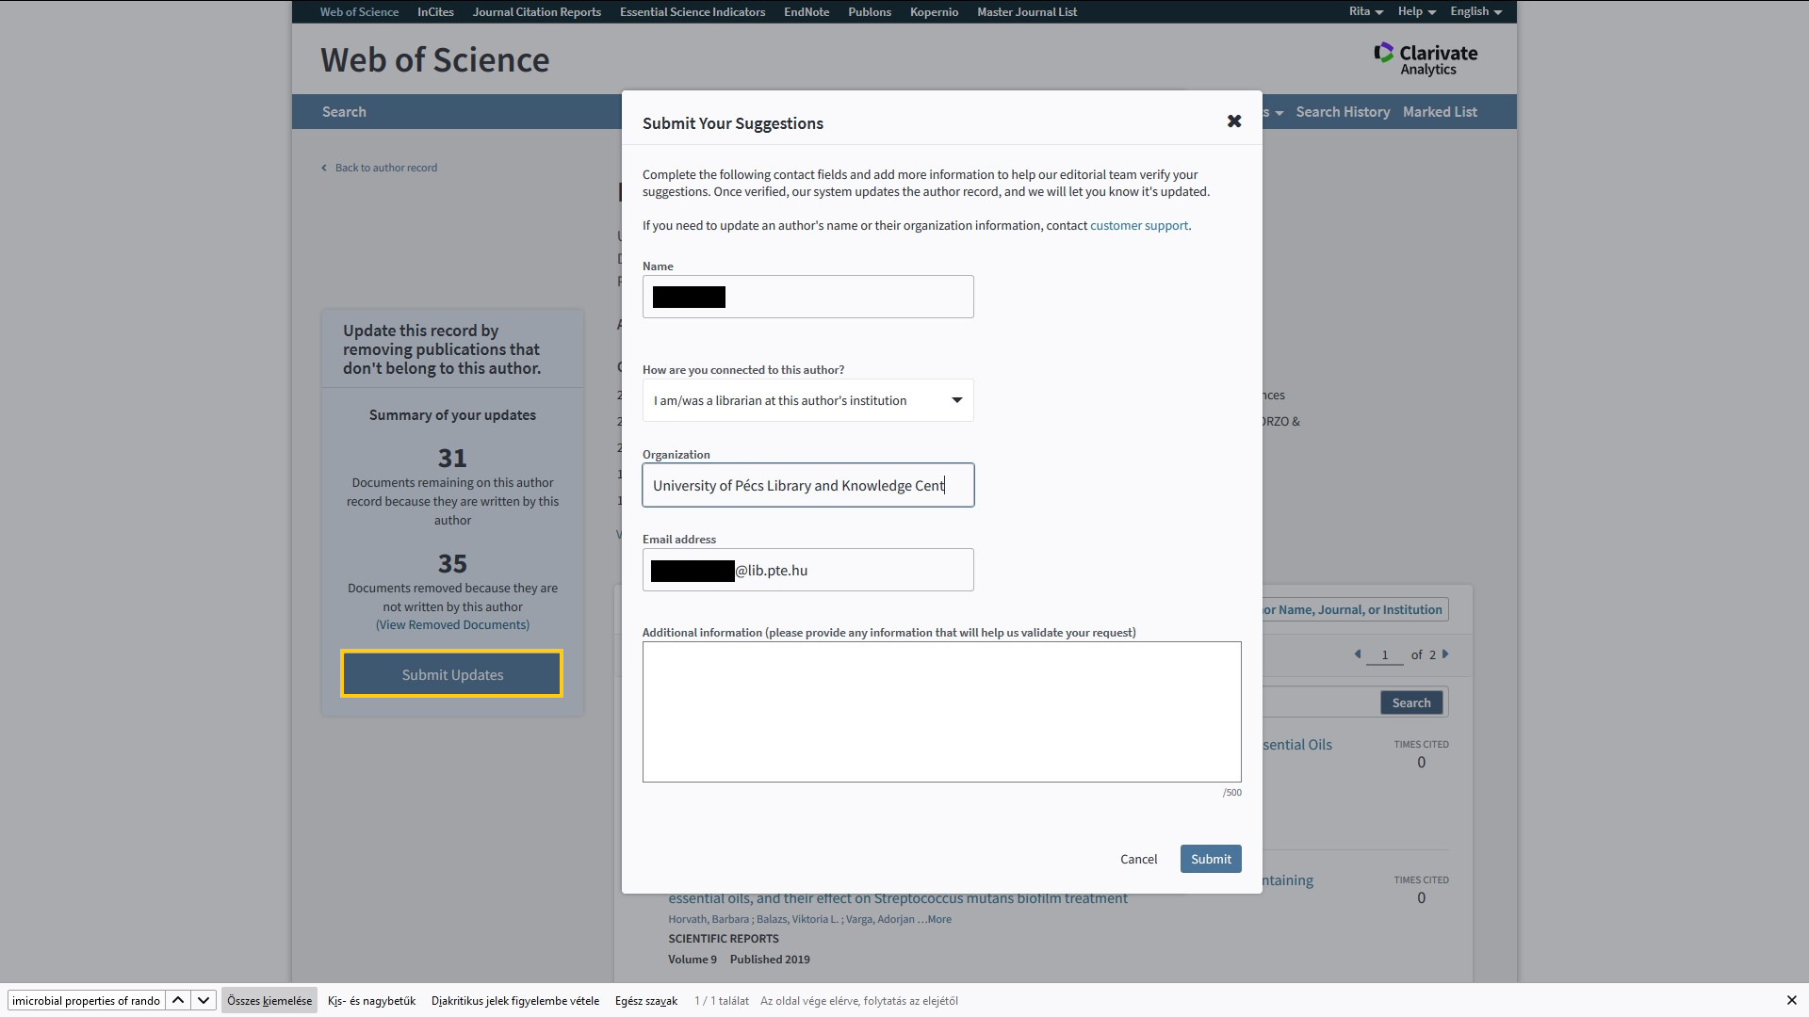Click the Cancel button in dialog

pos(1138,859)
